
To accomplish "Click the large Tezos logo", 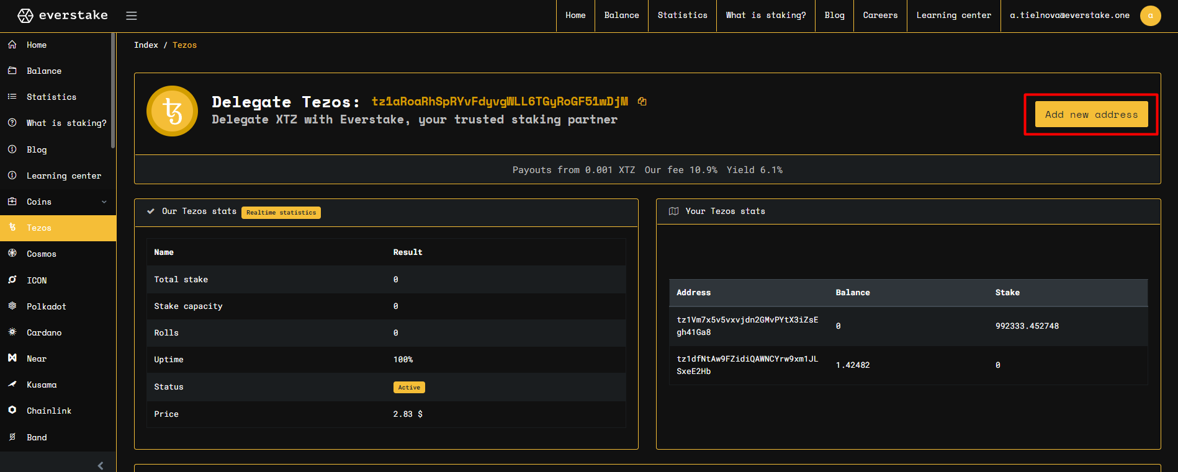I will click(x=172, y=111).
